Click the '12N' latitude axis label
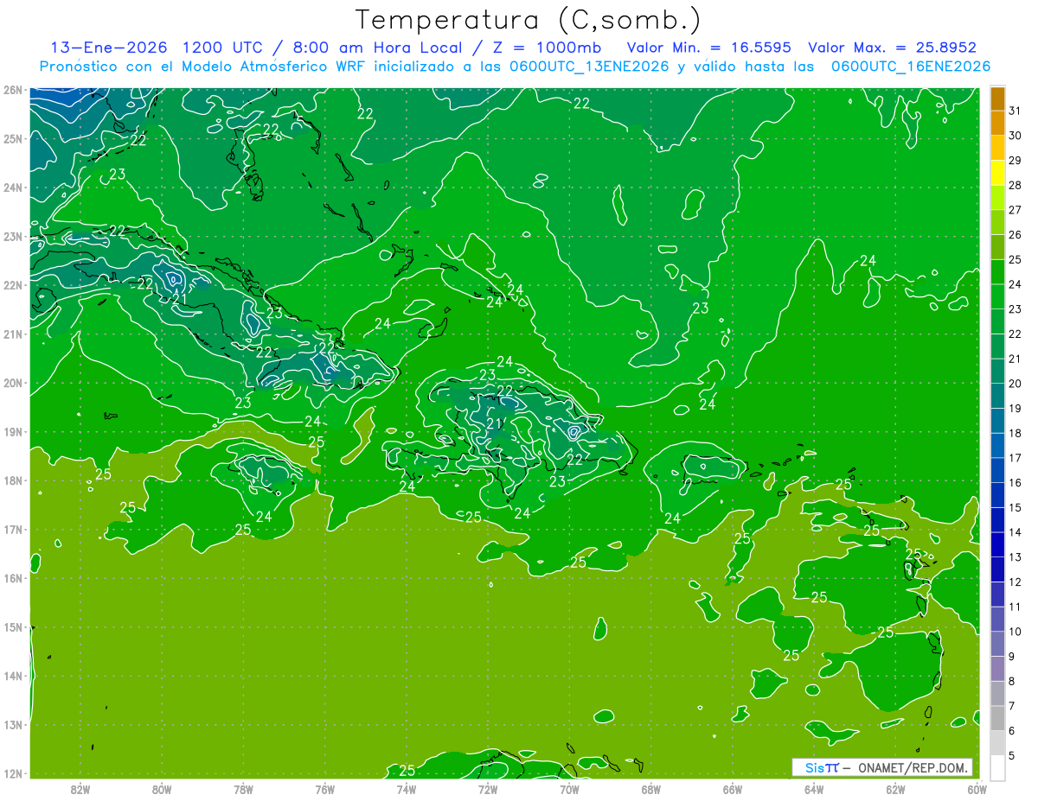 pyautogui.click(x=13, y=773)
